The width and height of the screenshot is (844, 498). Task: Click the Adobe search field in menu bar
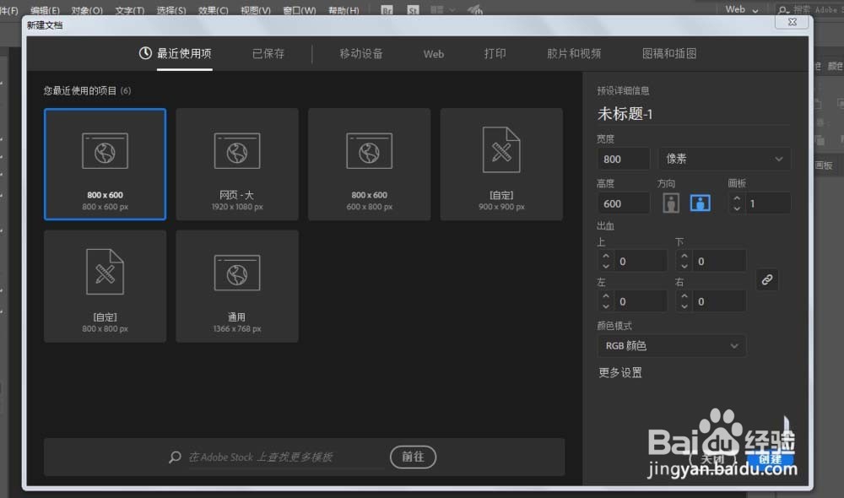point(809,9)
